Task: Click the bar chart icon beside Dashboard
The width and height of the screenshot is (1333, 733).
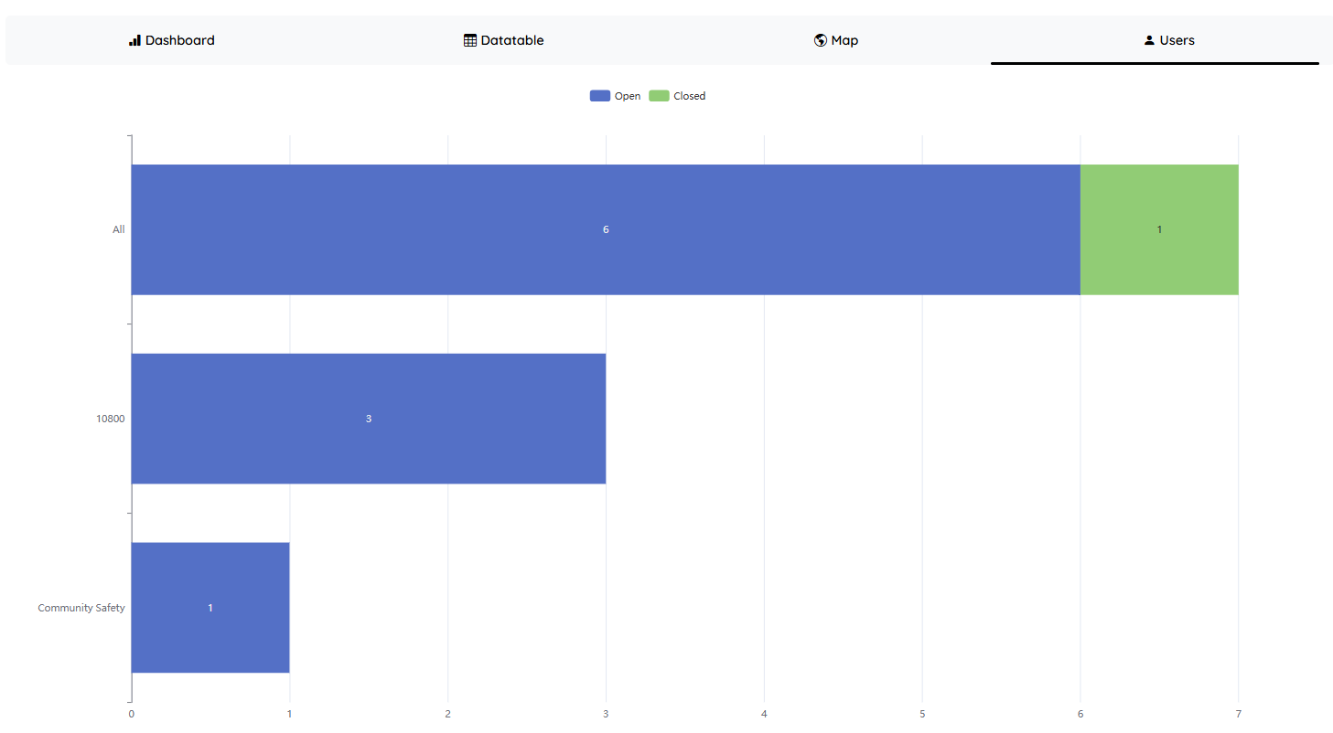Action: [x=134, y=40]
